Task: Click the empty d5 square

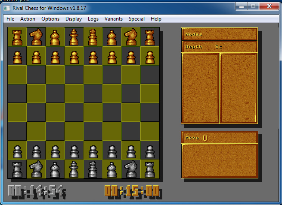Action: click(74, 93)
